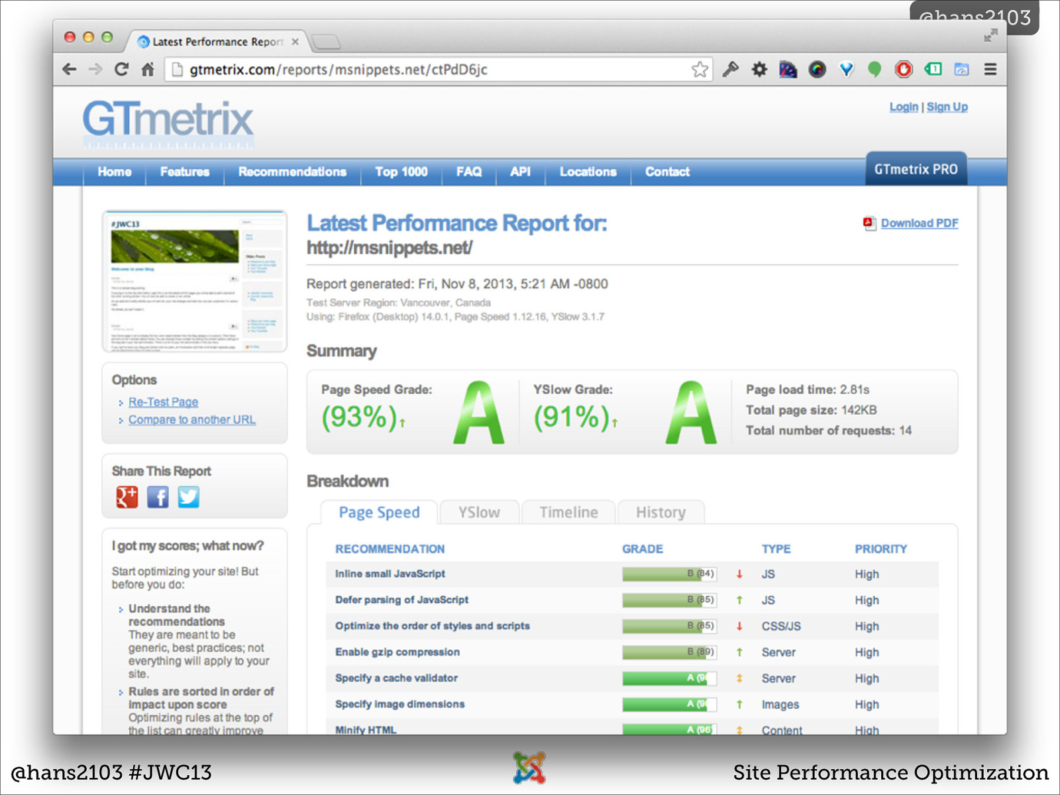Screen dimensions: 1060x795
Task: Share report on Facebook
Action: pyautogui.click(x=158, y=497)
